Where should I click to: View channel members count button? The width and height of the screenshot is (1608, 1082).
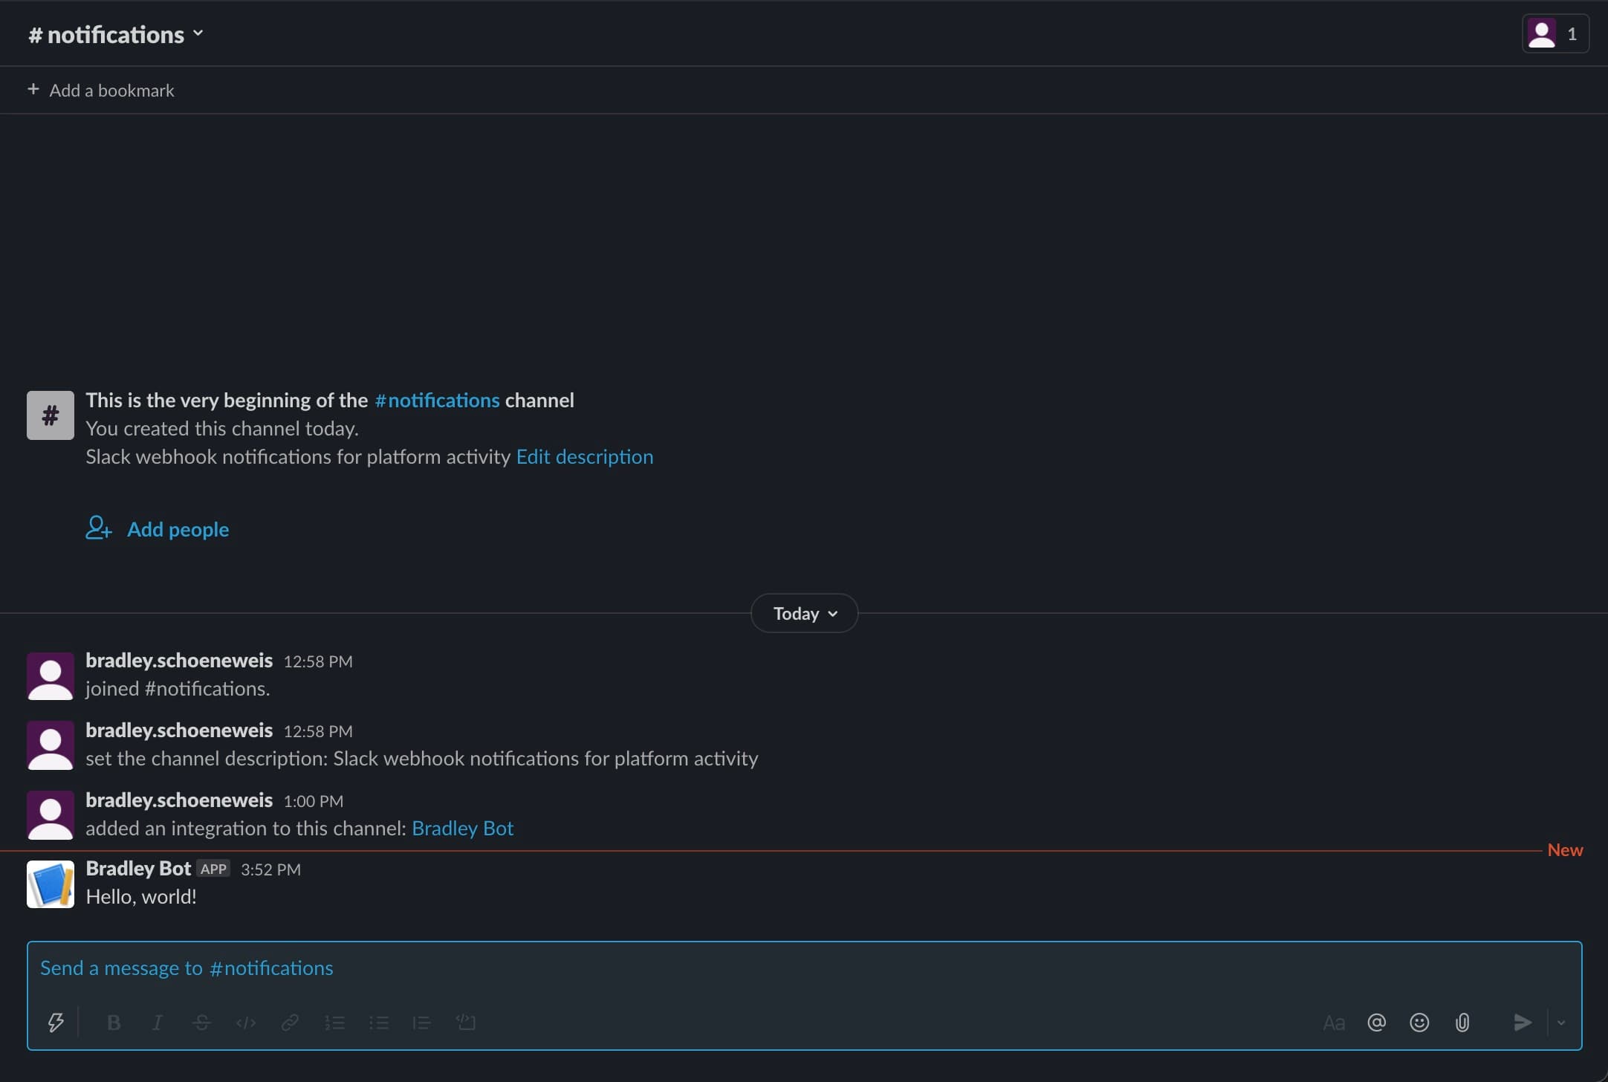coord(1555,33)
